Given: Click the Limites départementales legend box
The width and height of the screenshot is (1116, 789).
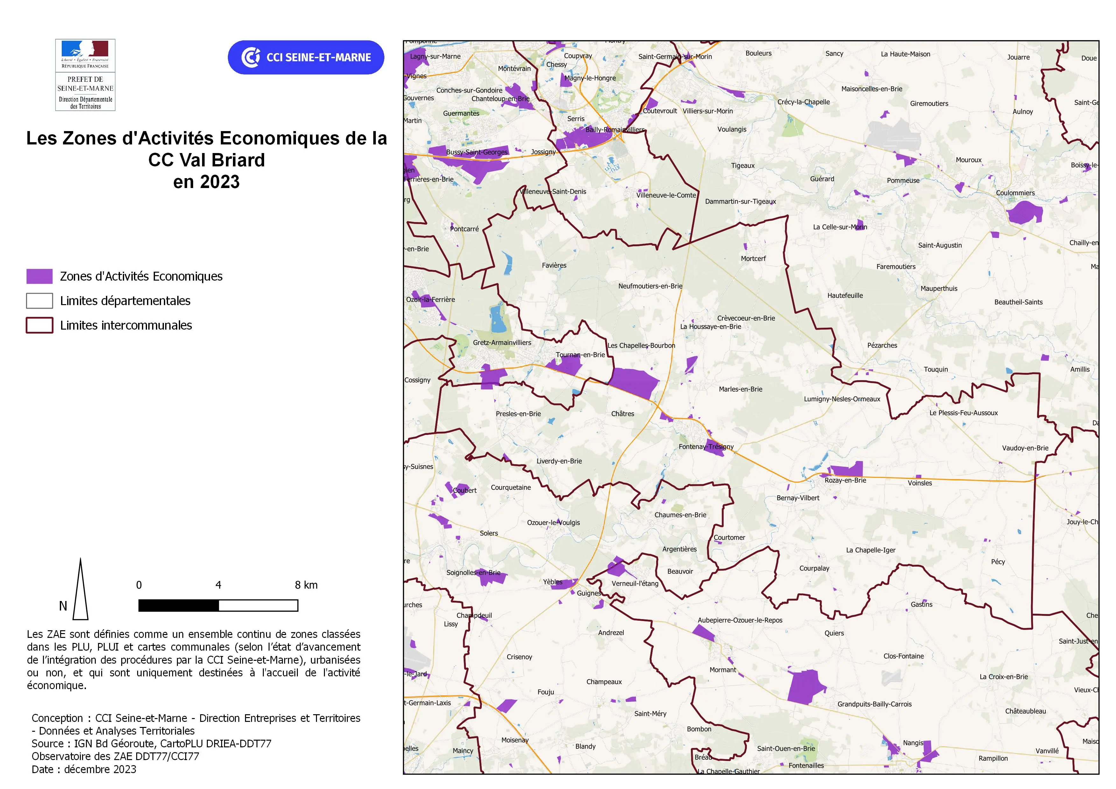Looking at the screenshot, I should point(39,301).
